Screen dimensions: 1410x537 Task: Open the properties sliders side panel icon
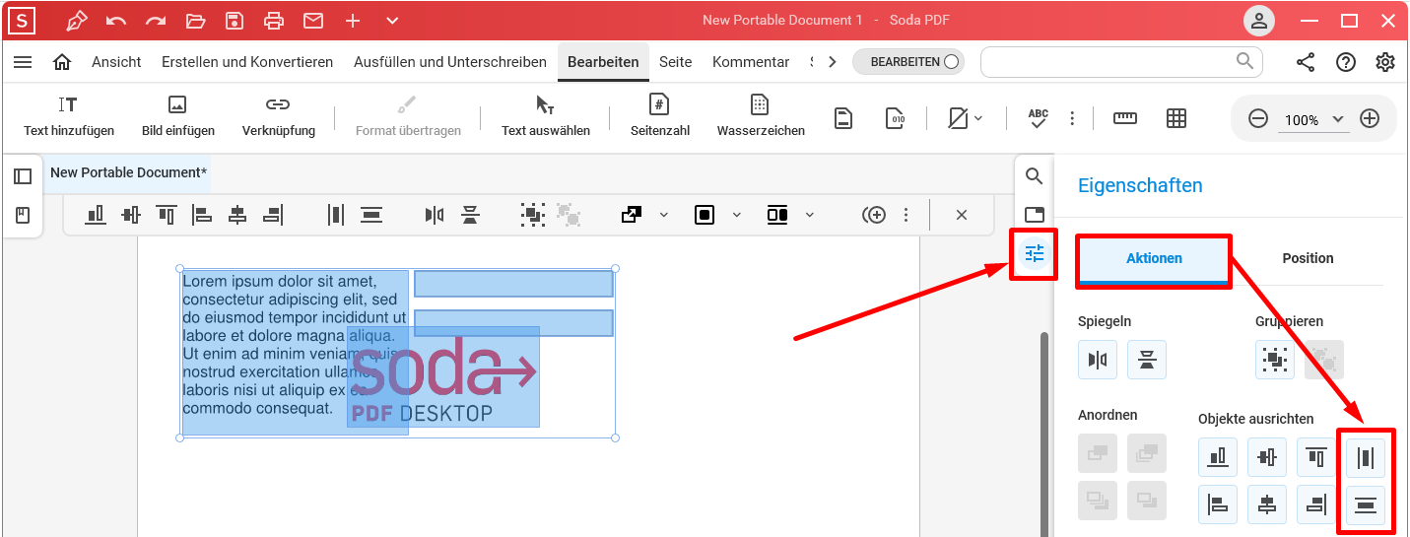[x=1034, y=253]
